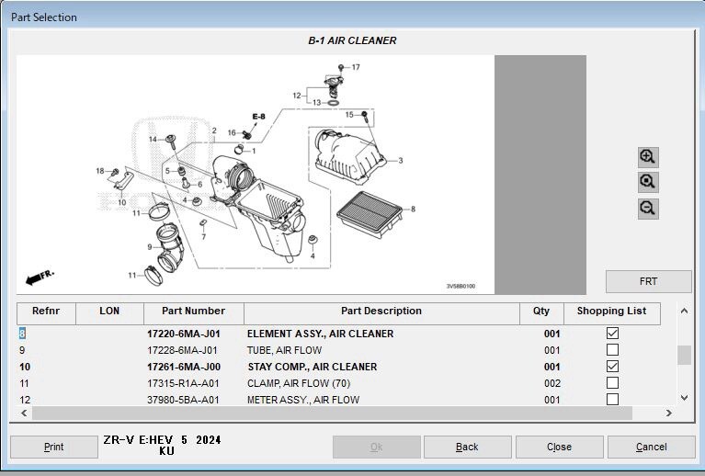This screenshot has width=705, height=476.
Task: Select part number 17220-6MA-J01
Action: point(184,334)
